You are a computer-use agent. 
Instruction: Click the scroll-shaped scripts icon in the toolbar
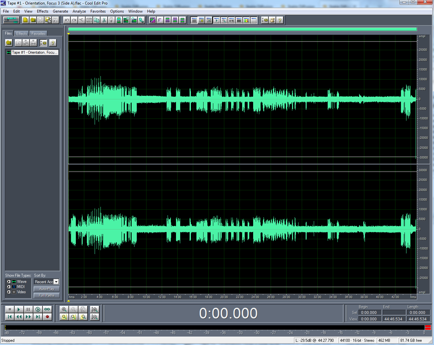[x=273, y=20]
